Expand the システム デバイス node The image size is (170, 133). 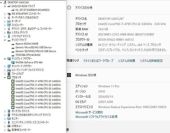[5, 33]
